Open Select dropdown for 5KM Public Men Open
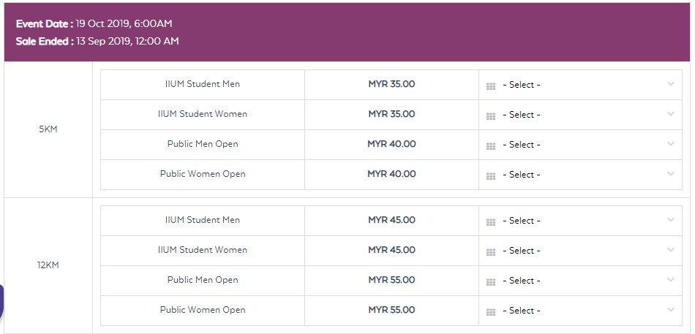 [582, 145]
